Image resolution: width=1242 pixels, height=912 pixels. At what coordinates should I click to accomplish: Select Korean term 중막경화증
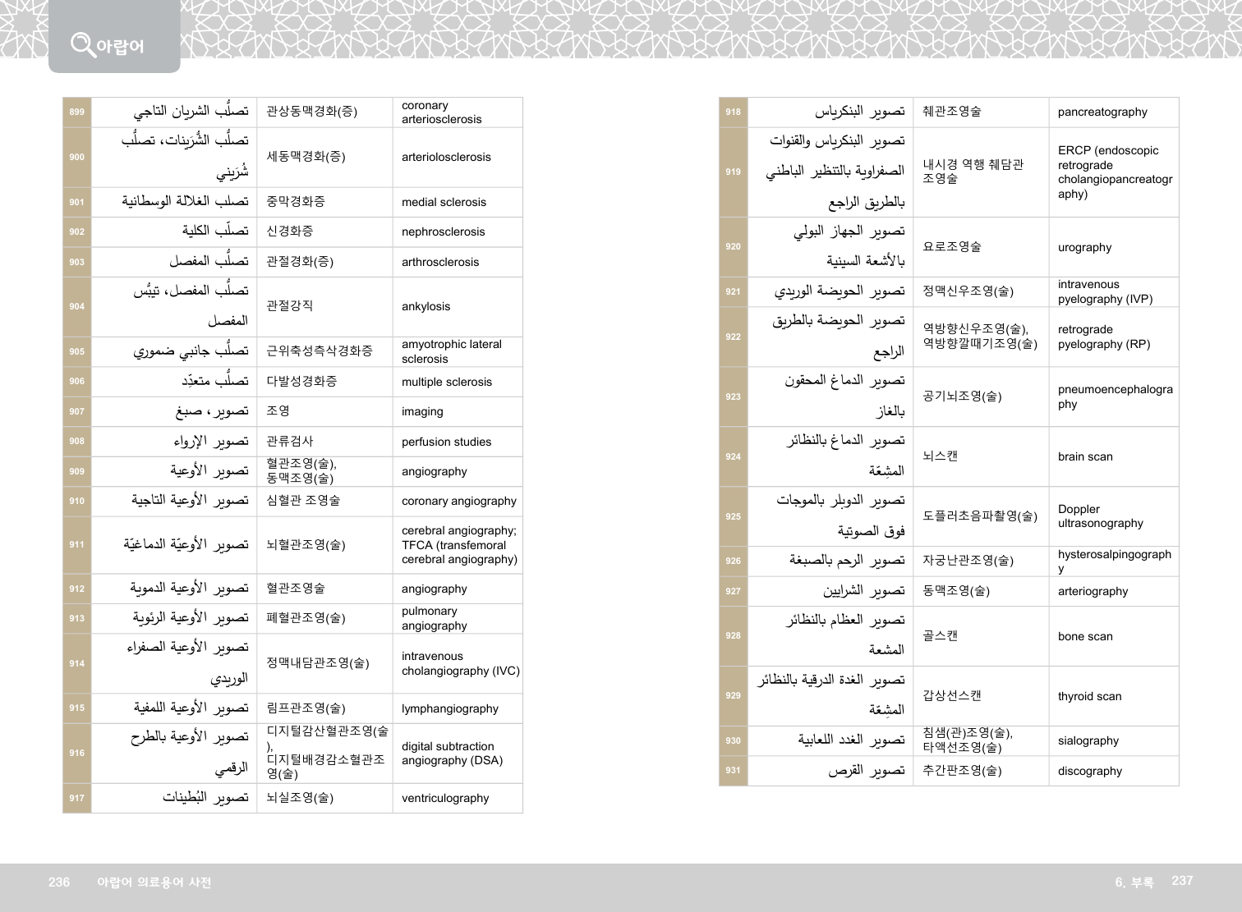296,201
